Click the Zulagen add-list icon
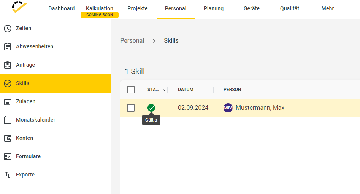 [8, 101]
